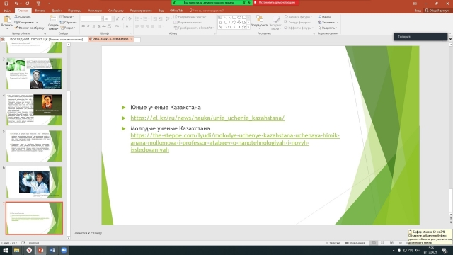This screenshot has width=453, height=255.
Task: Click the Create slide (Создать слайд) icon
Action: 54,19
